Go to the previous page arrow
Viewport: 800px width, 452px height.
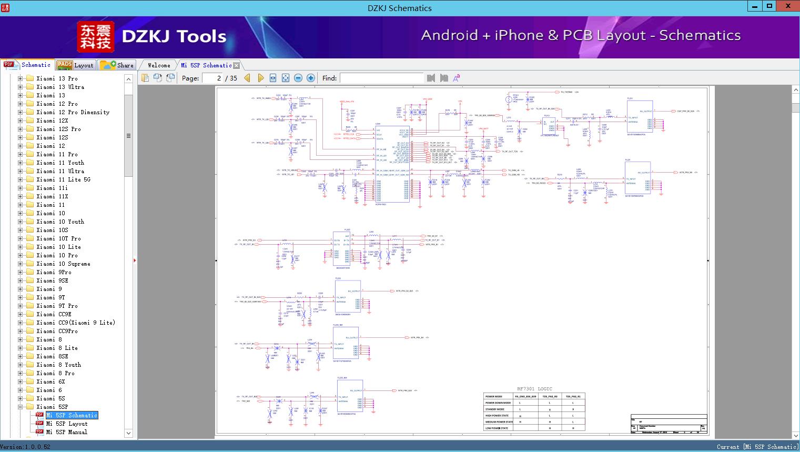(247, 78)
